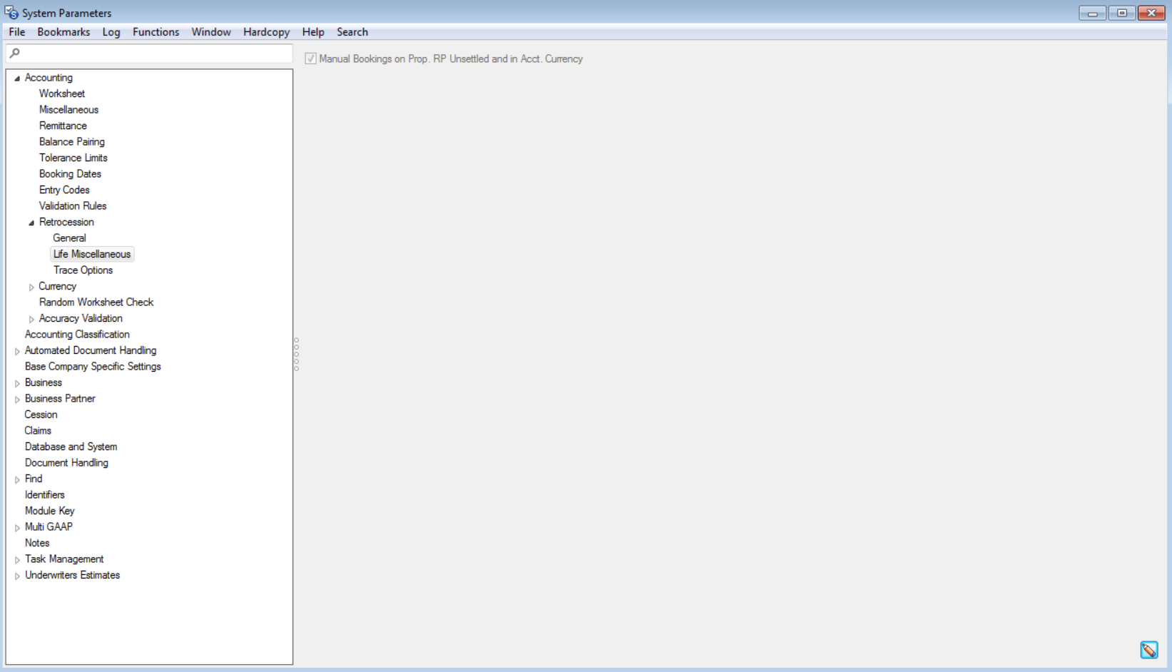Image resolution: width=1172 pixels, height=672 pixels.
Task: Click the edit pencil icon at bottom right
Action: click(x=1148, y=650)
